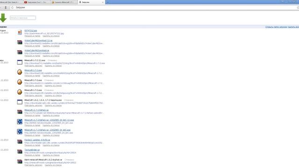The width and height of the screenshot is (299, 168).
Task: Show Minecraft v1.7.2 RePack.rar in folder
Action: coord(32,115)
